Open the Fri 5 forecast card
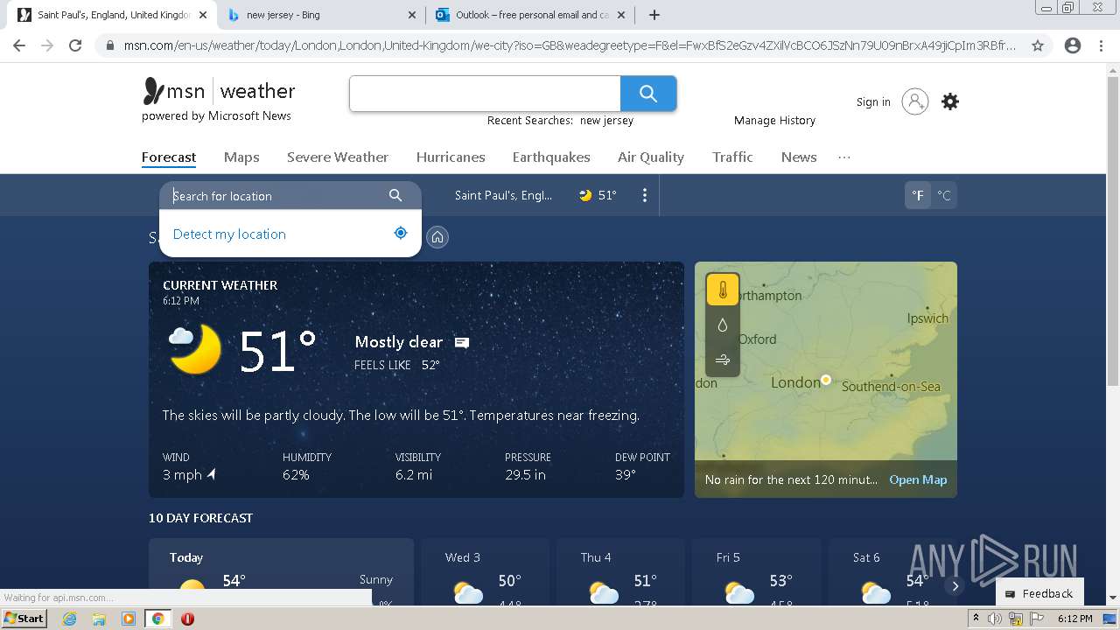 tap(756, 573)
